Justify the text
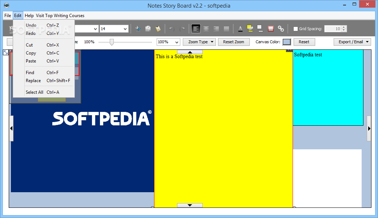Screen dimensions: 378x218 point(226,29)
